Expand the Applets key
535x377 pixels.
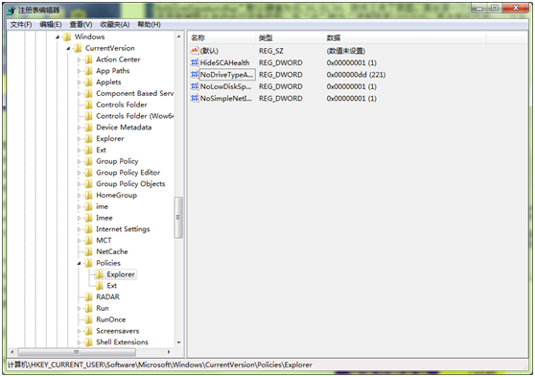[79, 82]
